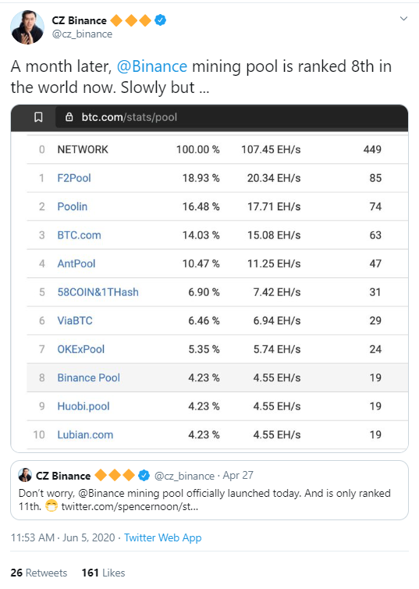
Task: Open the BTC.com pool link
Action: 79,235
